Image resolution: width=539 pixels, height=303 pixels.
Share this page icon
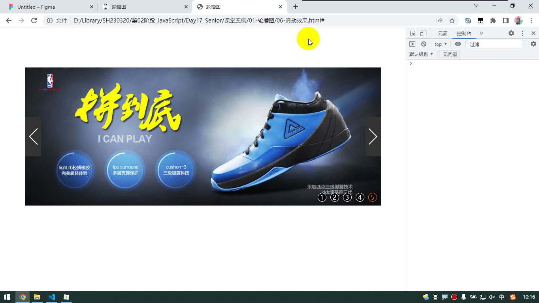click(439, 21)
